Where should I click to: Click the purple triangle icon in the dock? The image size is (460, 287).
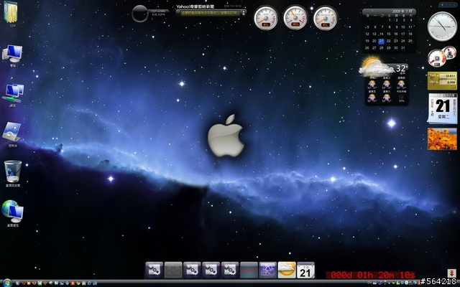(268, 270)
